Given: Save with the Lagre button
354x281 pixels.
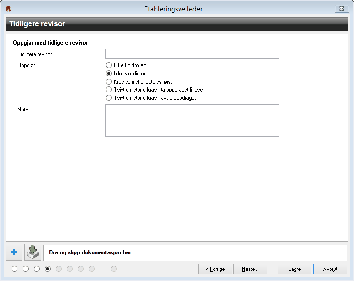Looking at the screenshot, I should (x=295, y=269).
